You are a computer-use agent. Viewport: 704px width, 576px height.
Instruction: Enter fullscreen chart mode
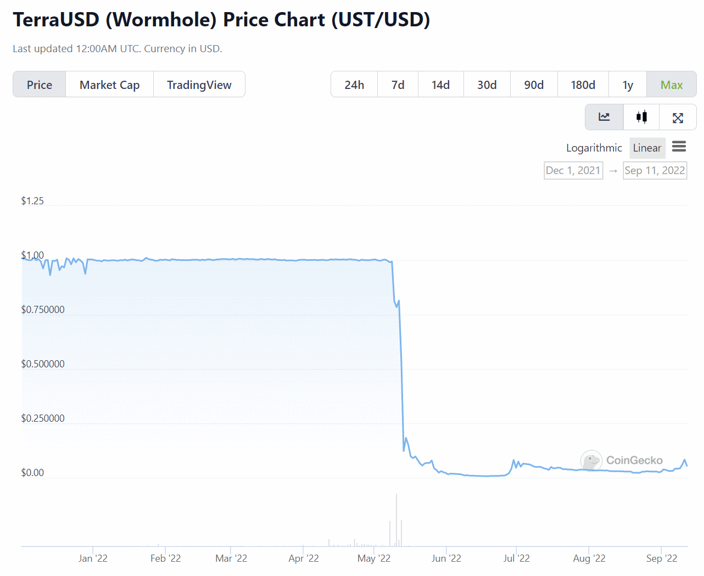[678, 117]
